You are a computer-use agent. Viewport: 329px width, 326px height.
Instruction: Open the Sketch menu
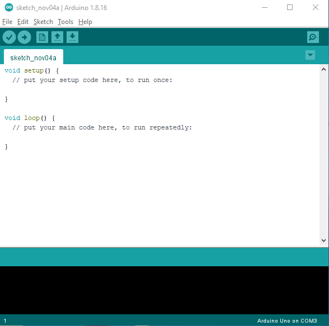(x=43, y=22)
